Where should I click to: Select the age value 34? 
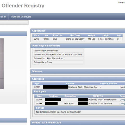(118, 39)
